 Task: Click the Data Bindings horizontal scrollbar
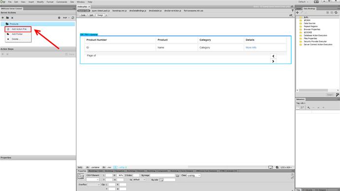pos(313,90)
